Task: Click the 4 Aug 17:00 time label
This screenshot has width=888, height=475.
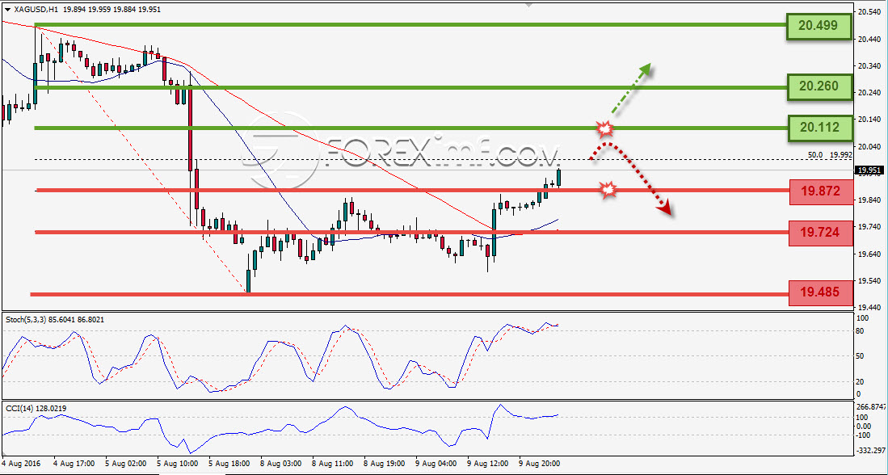Action: (x=73, y=464)
